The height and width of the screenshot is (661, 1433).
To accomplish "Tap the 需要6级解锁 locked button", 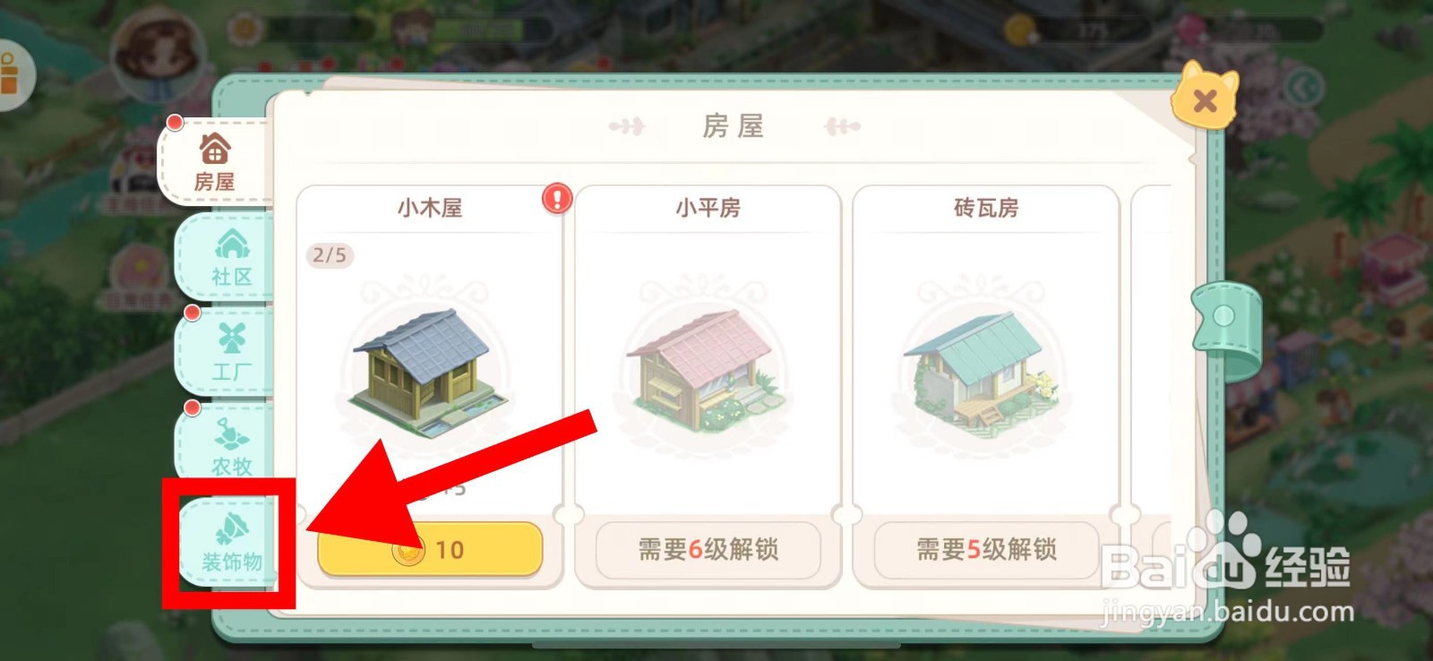I will pos(708,549).
